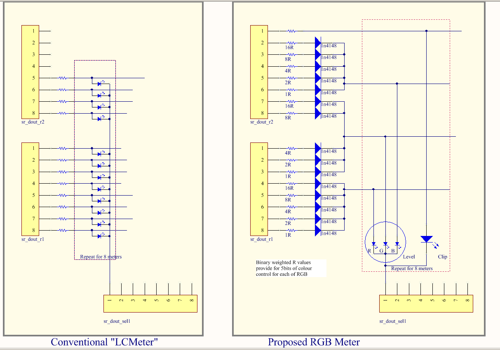Click the topmost 1n4148 diode symbol

tap(318, 42)
